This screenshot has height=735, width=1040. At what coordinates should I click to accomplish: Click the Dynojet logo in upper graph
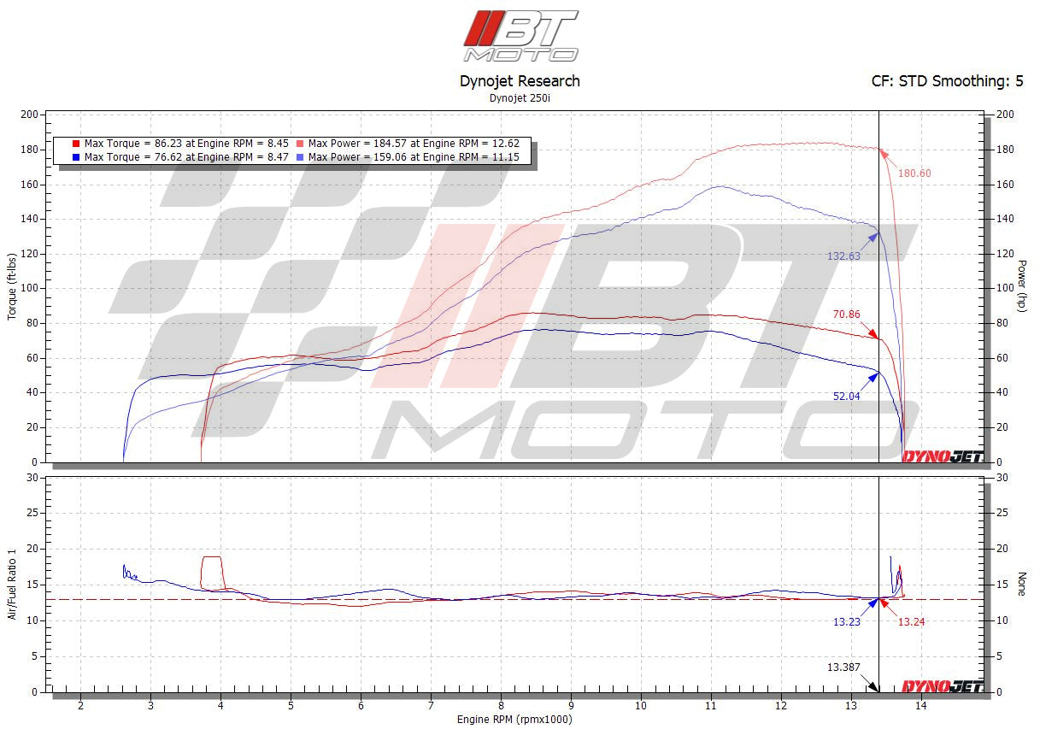click(943, 456)
